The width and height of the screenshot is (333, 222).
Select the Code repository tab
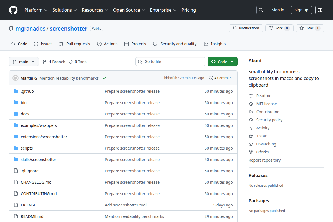pos(19,44)
